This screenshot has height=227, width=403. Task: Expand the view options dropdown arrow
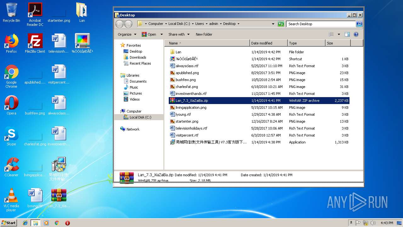[x=339, y=34]
